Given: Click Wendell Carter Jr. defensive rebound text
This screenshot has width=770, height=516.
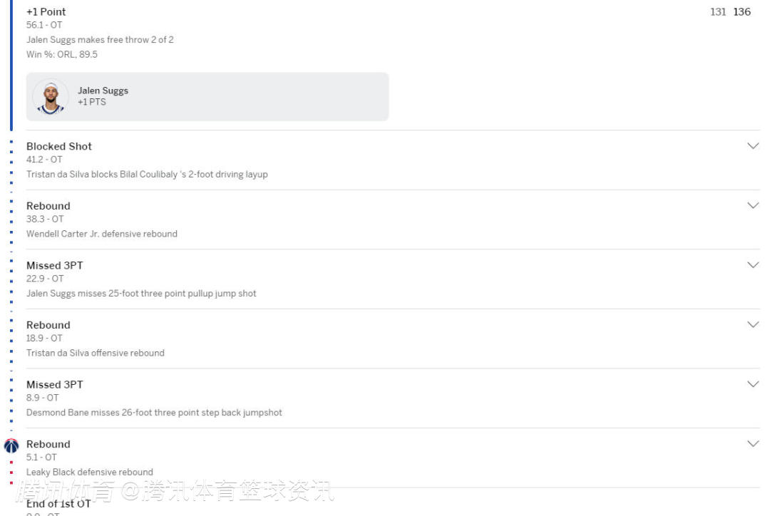Looking at the screenshot, I should [x=102, y=234].
